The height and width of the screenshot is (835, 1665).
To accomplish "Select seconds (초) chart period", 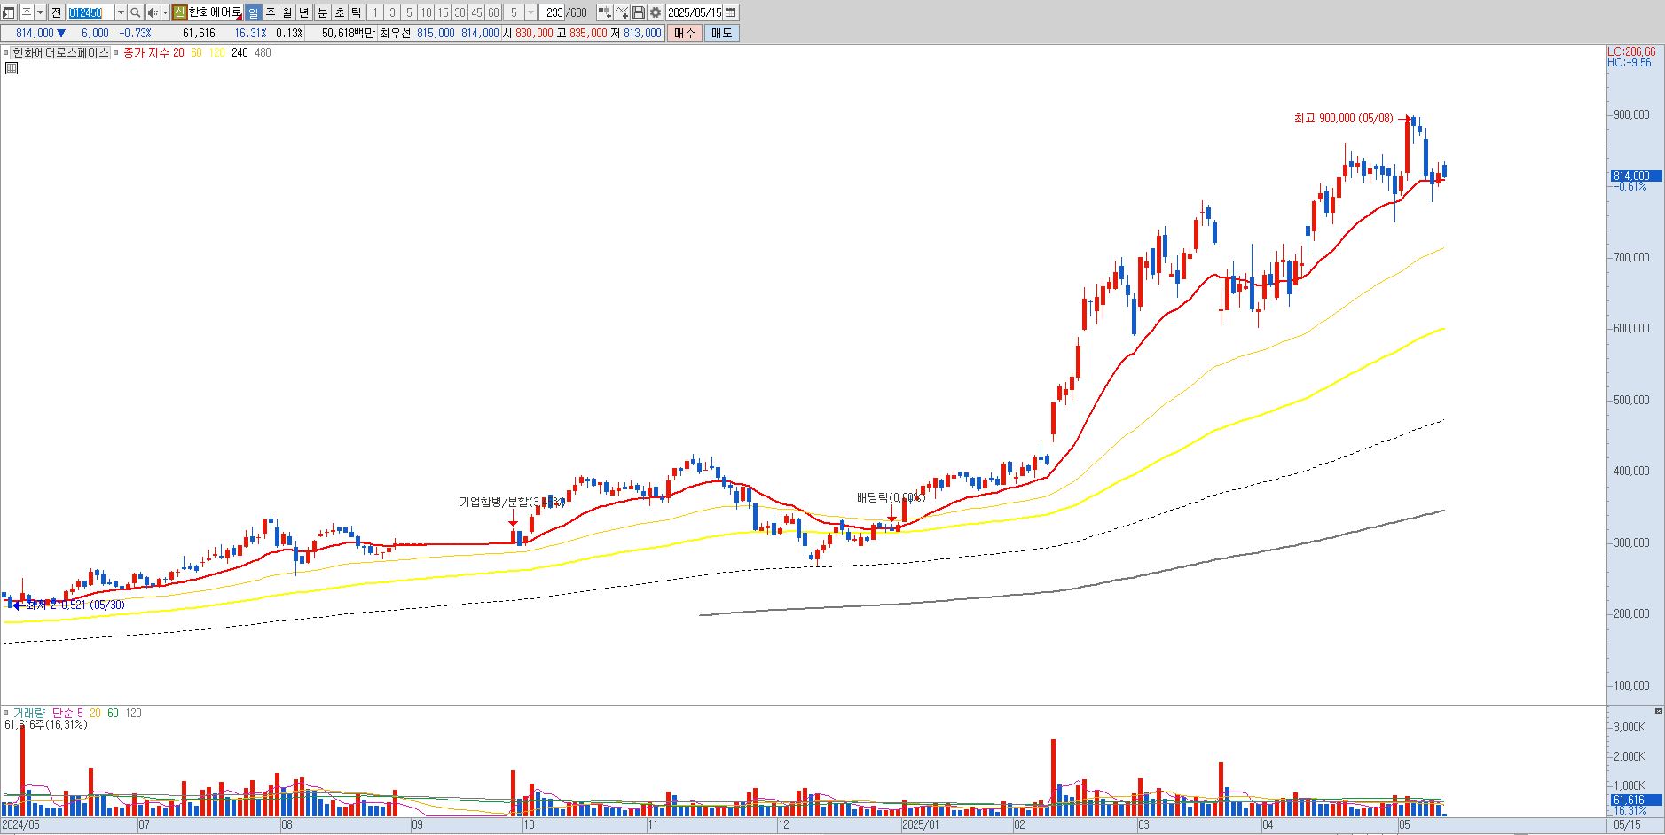I will 339,12.
